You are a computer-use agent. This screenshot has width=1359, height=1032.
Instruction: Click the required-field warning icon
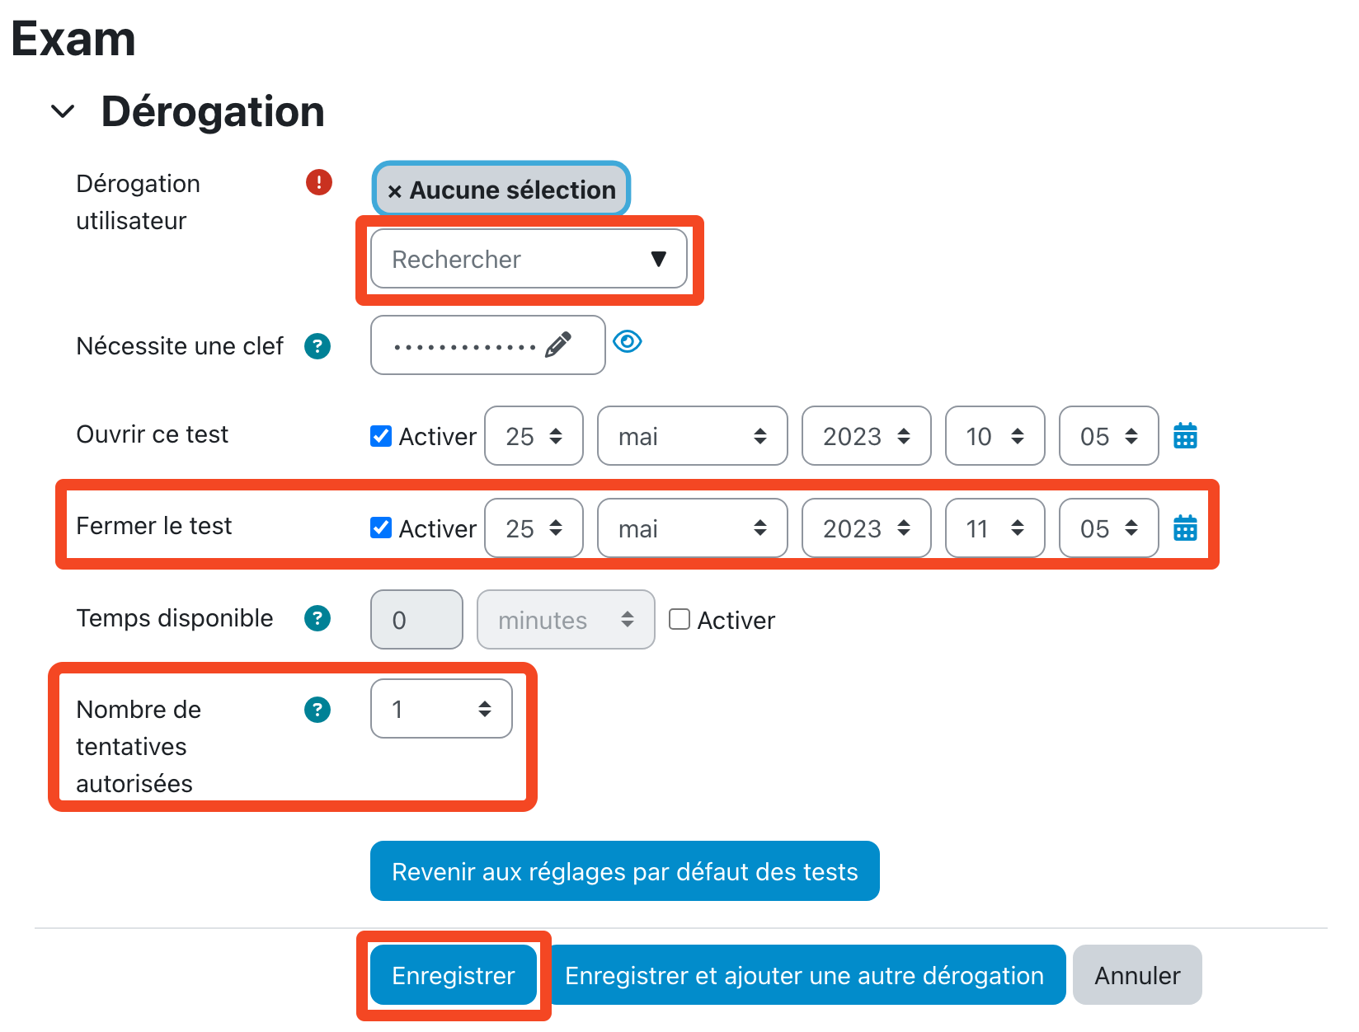click(x=319, y=182)
